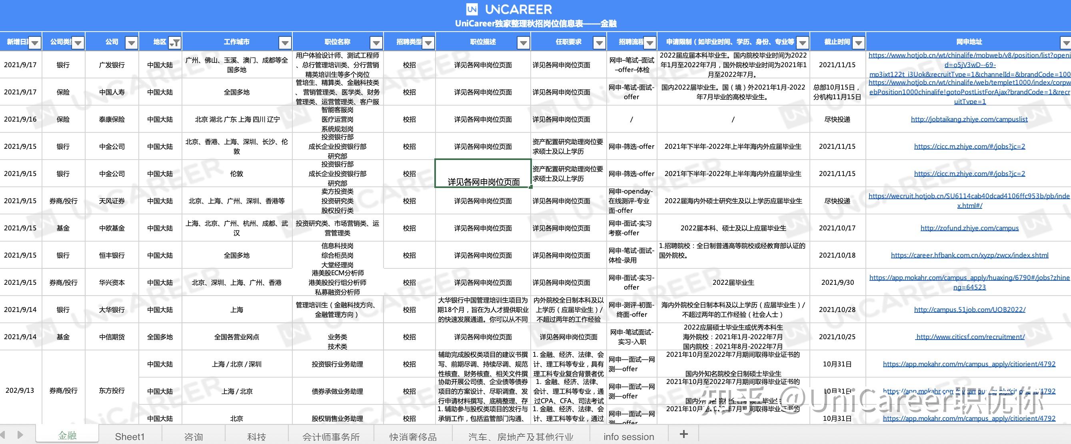
Task: Select the 伦敦 work city cell
Action: click(x=237, y=173)
